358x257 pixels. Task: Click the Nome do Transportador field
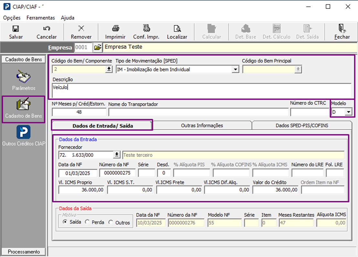pyautogui.click(x=198, y=112)
